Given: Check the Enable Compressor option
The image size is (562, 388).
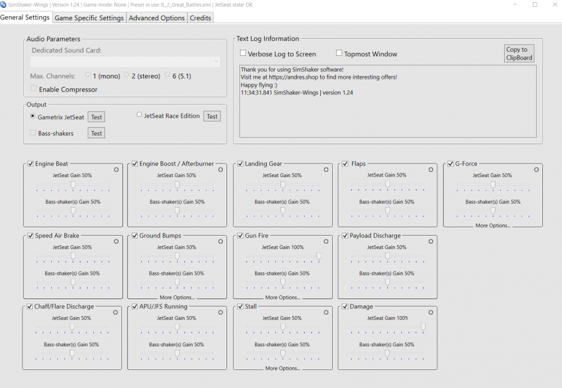Looking at the screenshot, I should (x=34, y=88).
